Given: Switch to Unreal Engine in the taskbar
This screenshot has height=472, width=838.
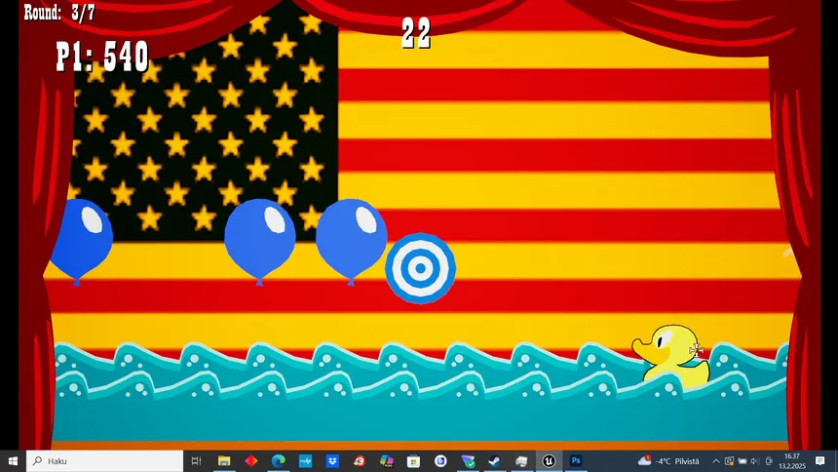Looking at the screenshot, I should pos(549,460).
